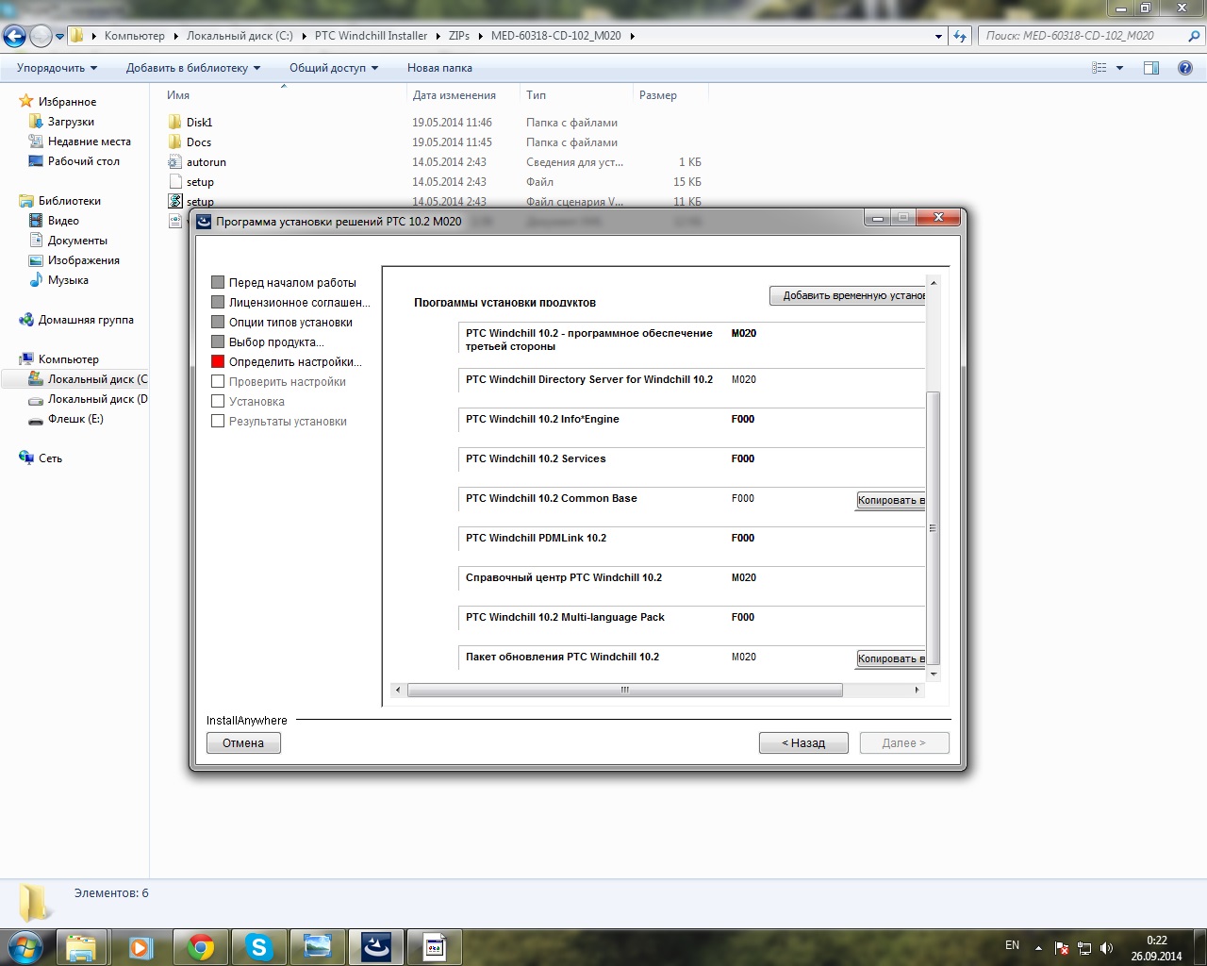
Task: Switch to the PTC installer taskbar icon
Action: point(376,947)
